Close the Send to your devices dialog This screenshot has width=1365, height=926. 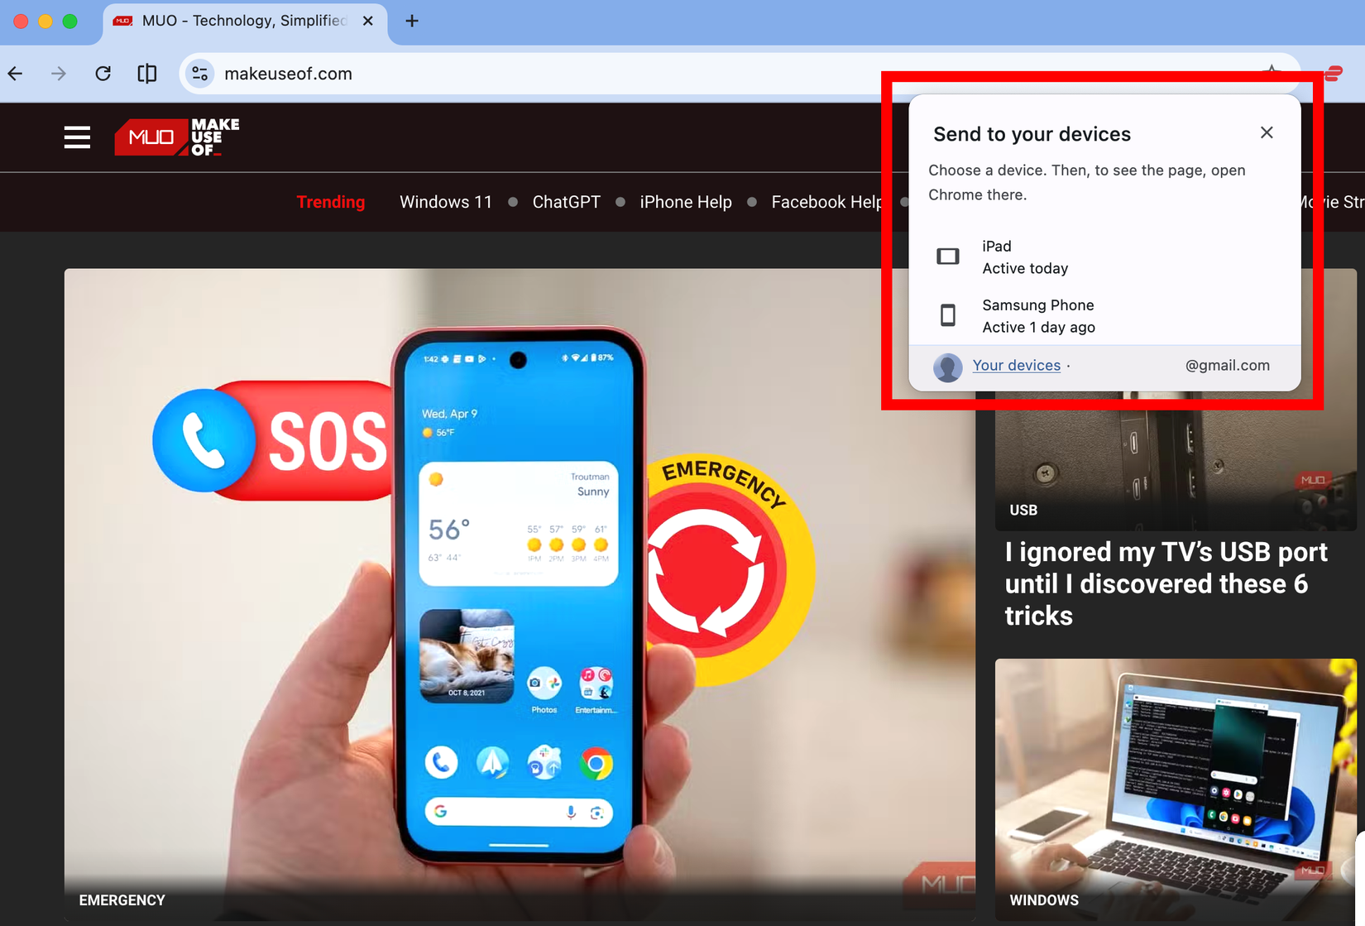(x=1267, y=132)
